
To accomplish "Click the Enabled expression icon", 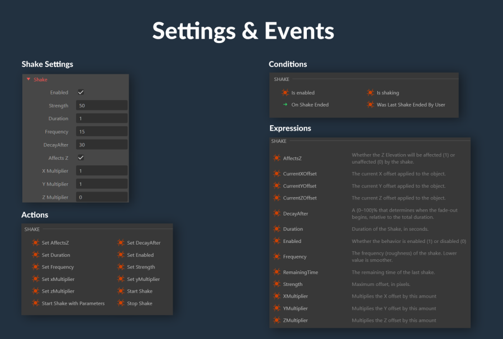I will coord(277,241).
